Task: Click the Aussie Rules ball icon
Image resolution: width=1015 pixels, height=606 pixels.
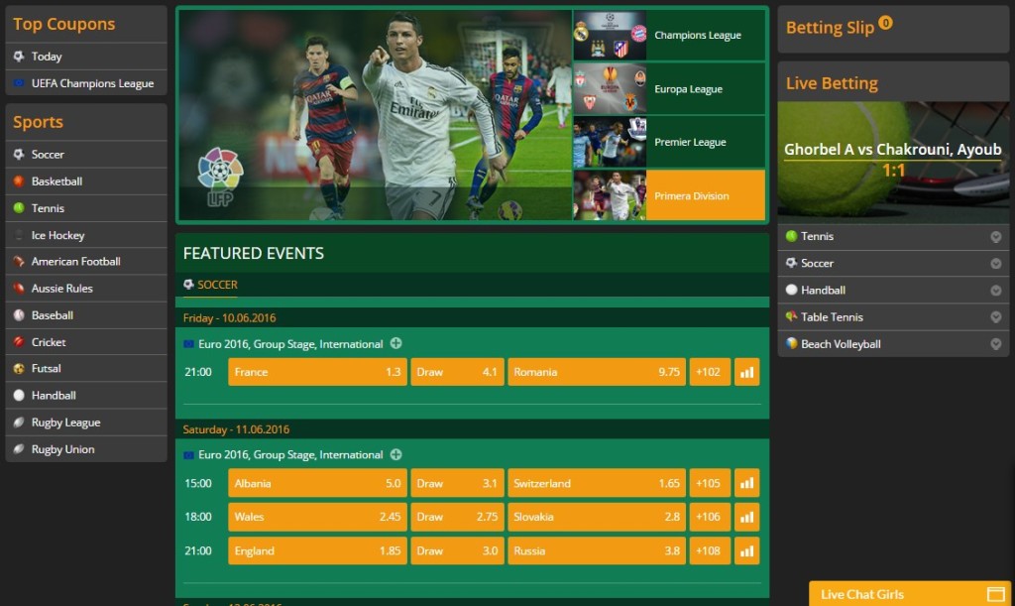Action: point(19,288)
